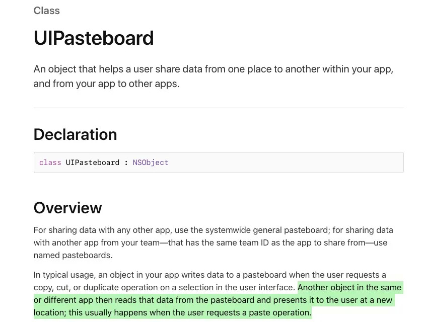Click the Declaration section heading

coord(75,134)
